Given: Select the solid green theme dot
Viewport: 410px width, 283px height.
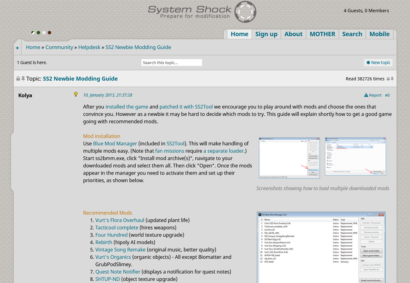Looking at the screenshot, I should tap(38, 33).
